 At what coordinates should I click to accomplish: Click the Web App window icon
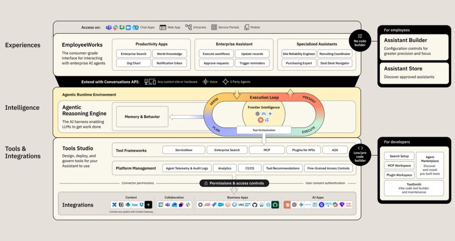pyautogui.click(x=163, y=27)
